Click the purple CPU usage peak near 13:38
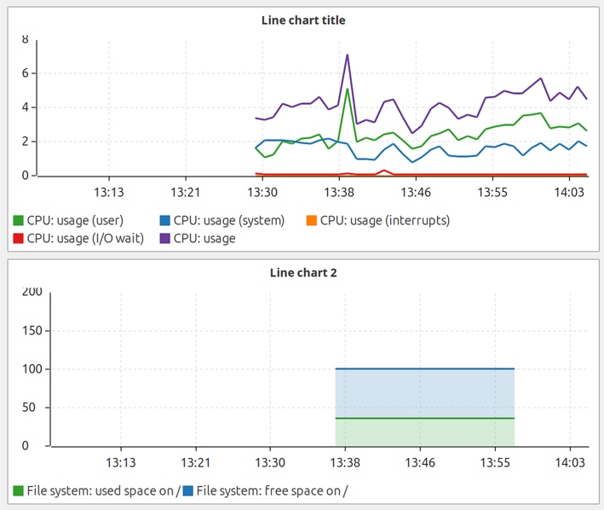Viewport: 604px width, 510px height. click(348, 55)
